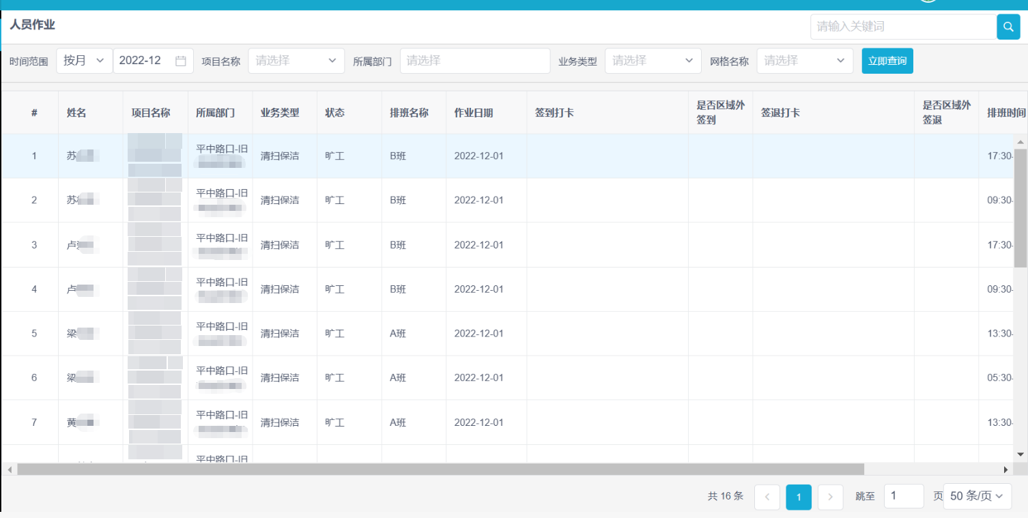Open the 按月 time range dropdown
1028x518 pixels.
pyautogui.click(x=85, y=61)
